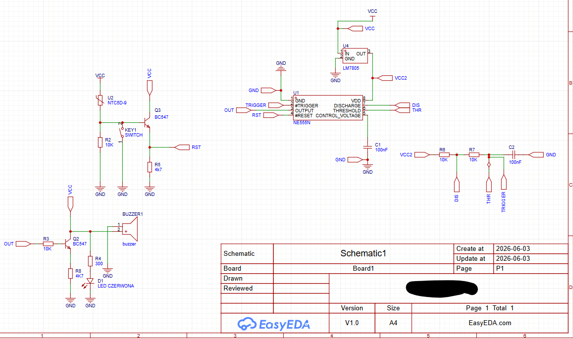
Task: Click the LM7805 part name text
Action: pyautogui.click(x=351, y=68)
